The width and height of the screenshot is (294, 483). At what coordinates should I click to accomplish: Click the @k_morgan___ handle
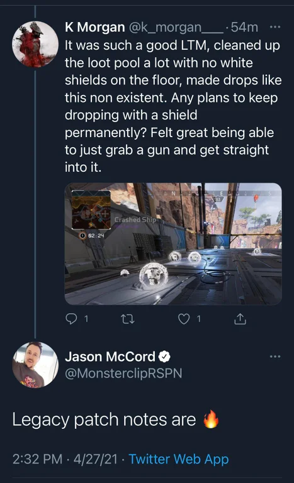tap(175, 28)
